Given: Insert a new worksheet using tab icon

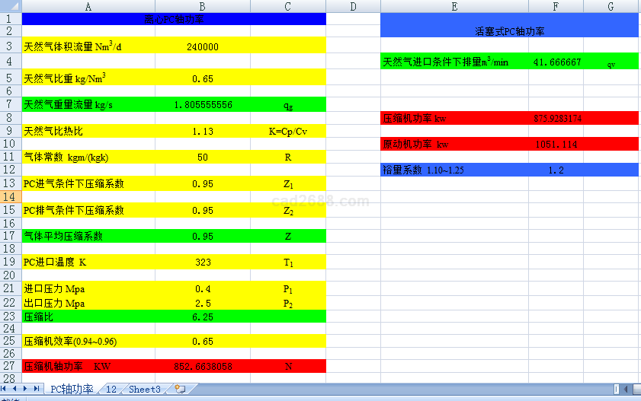Looking at the screenshot, I should tap(179, 389).
